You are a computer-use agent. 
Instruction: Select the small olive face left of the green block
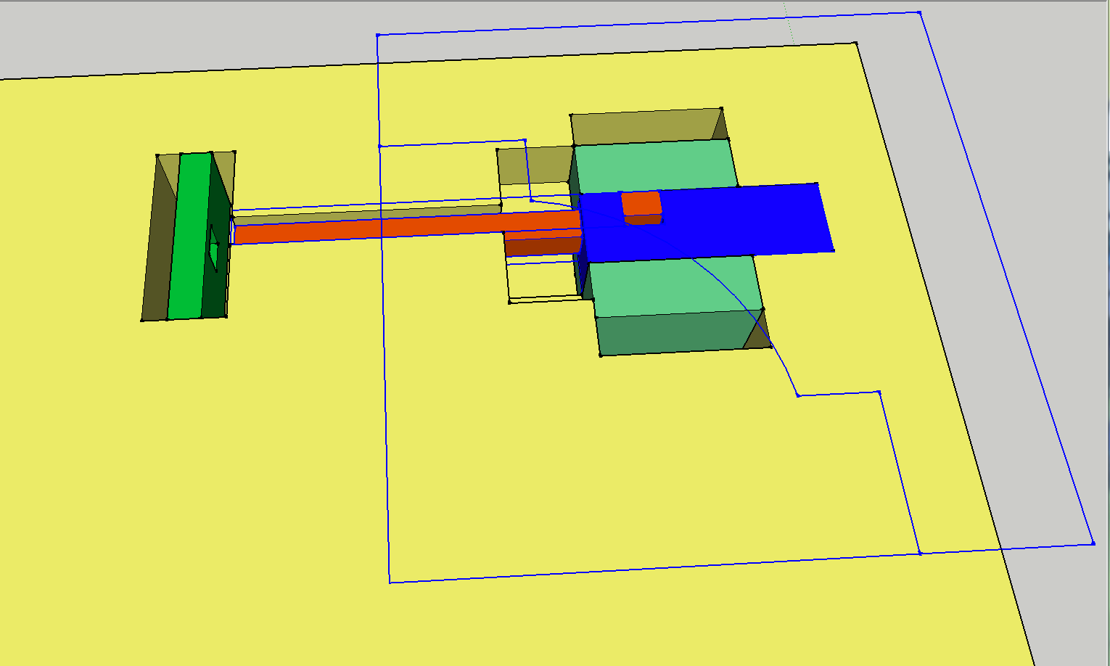point(533,165)
